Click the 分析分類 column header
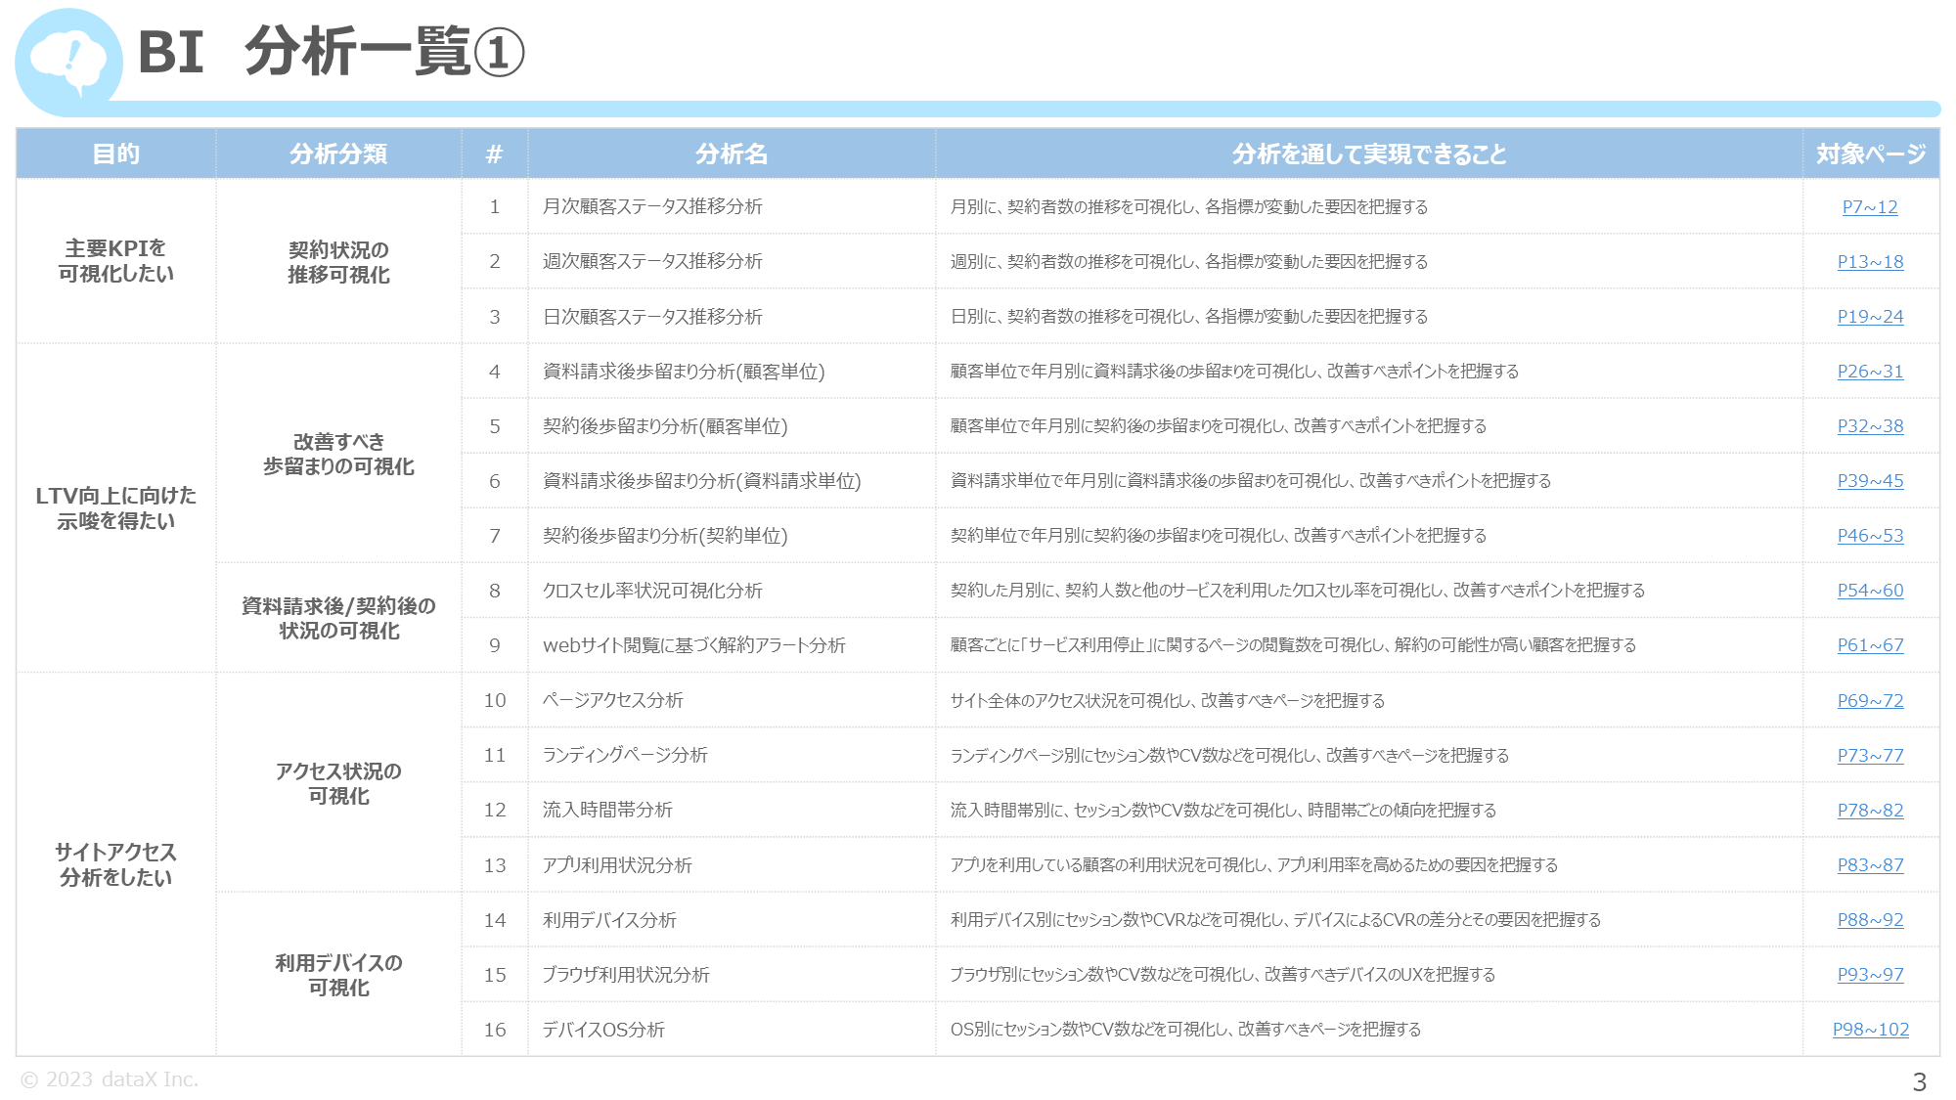The width and height of the screenshot is (1956, 1100). [x=338, y=154]
